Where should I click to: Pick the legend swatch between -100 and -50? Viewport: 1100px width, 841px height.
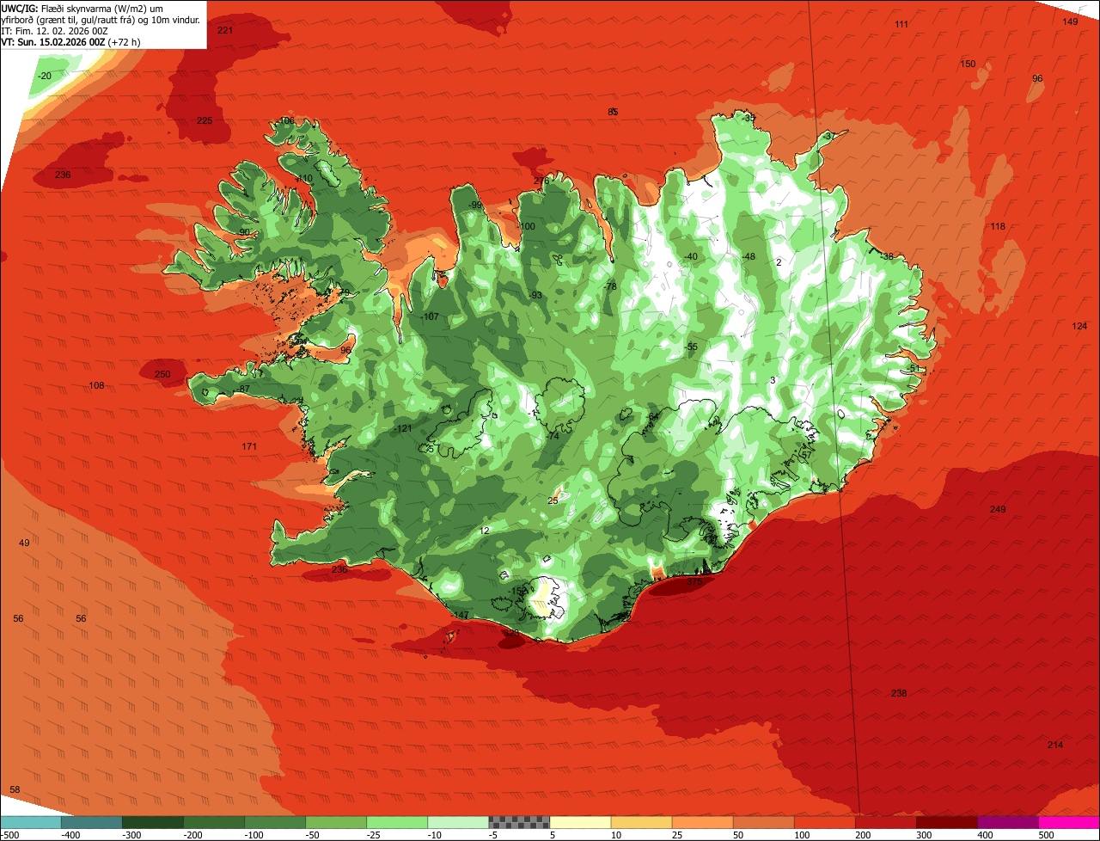click(x=275, y=822)
